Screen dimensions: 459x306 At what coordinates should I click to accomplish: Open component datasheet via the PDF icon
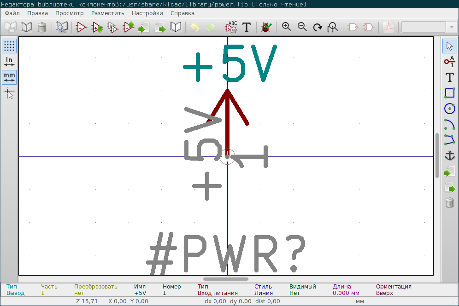click(x=388, y=27)
